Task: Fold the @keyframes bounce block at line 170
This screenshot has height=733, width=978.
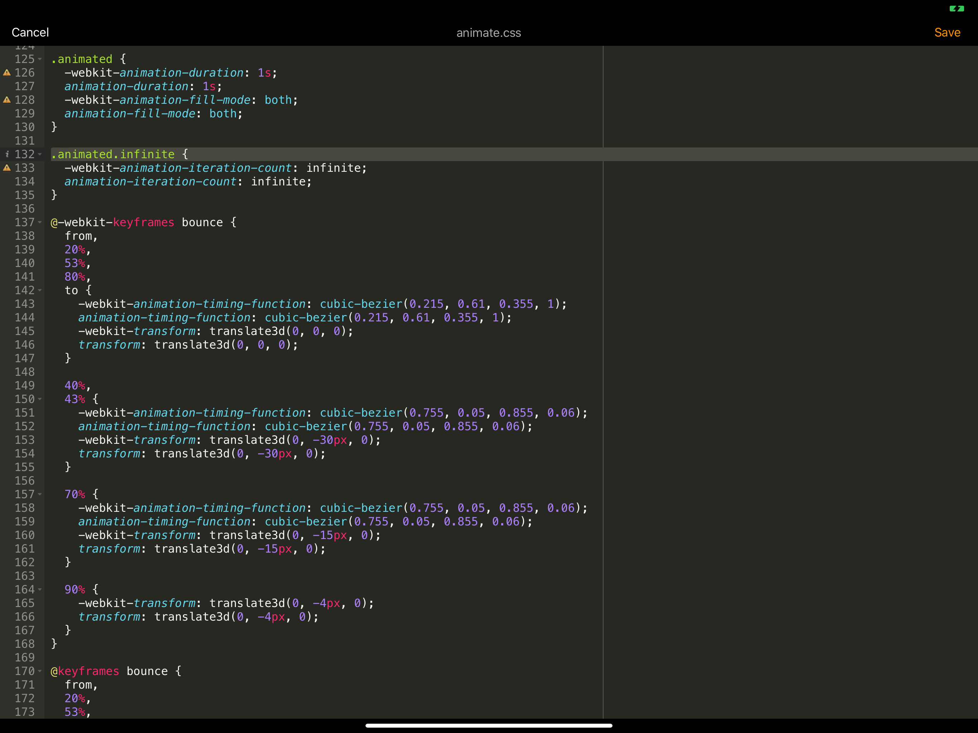Action: click(40, 671)
